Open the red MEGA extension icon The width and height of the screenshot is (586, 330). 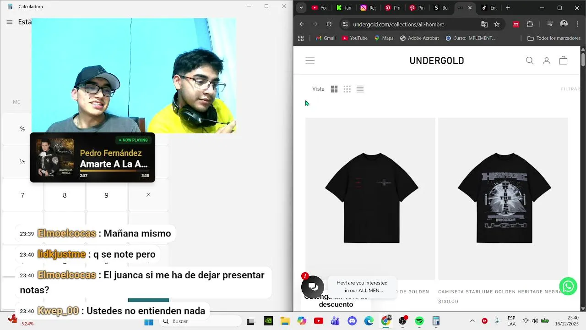pos(516,24)
